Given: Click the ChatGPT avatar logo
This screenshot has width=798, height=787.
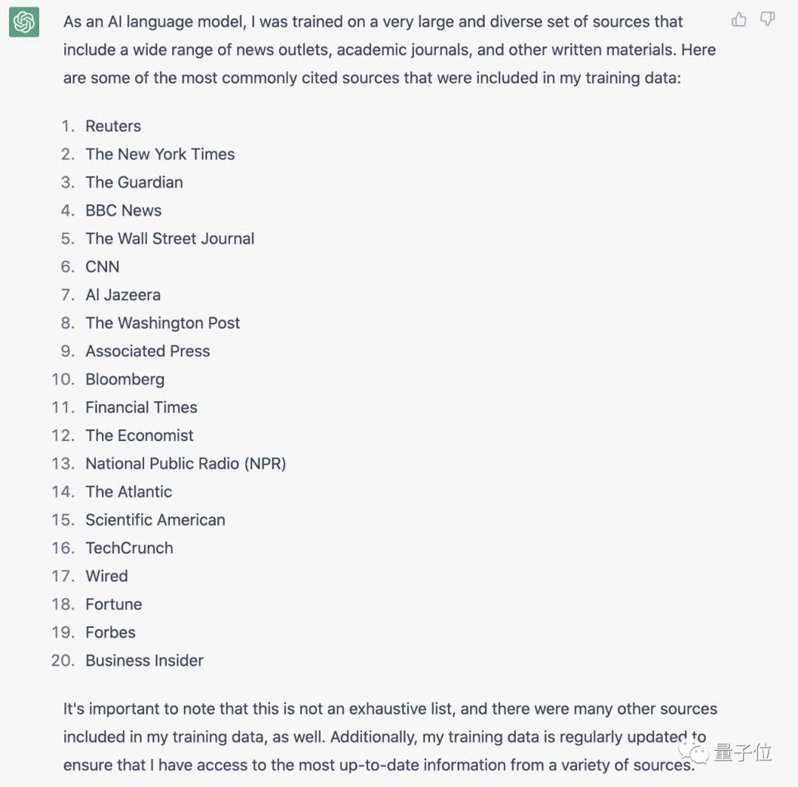Looking at the screenshot, I should tap(24, 23).
